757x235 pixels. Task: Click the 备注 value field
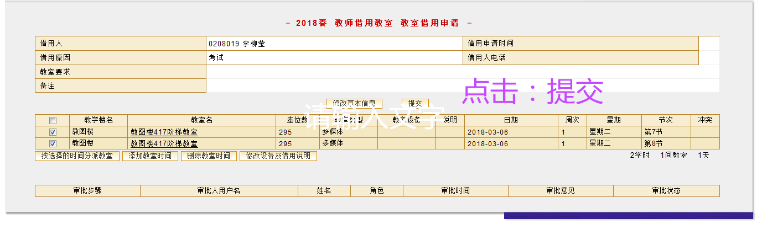coord(462,86)
